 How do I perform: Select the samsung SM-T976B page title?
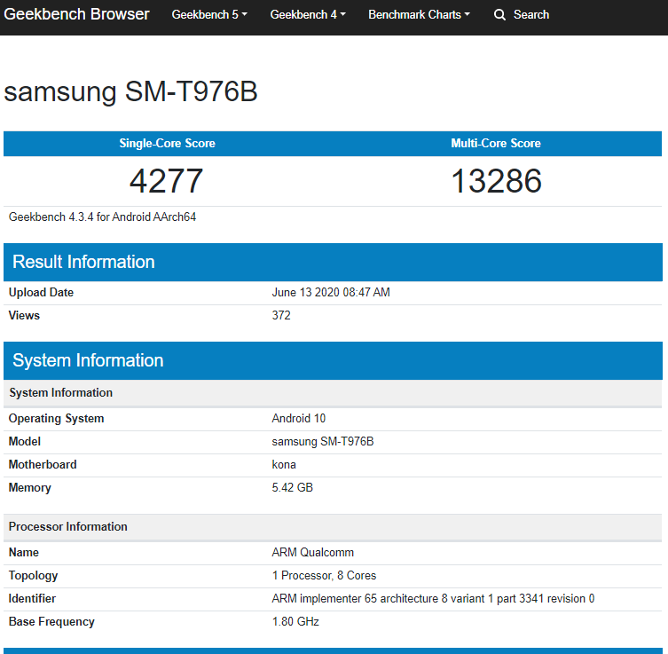tap(130, 91)
